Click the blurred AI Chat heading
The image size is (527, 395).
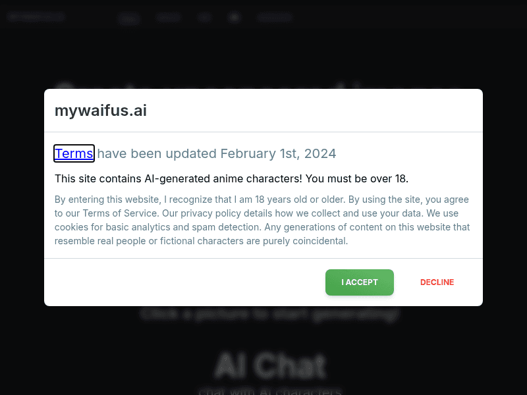(270, 365)
